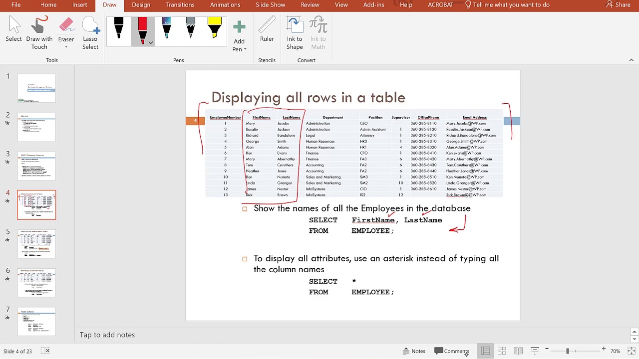Open the ACROBAT tab
639x359 pixels.
441,4
